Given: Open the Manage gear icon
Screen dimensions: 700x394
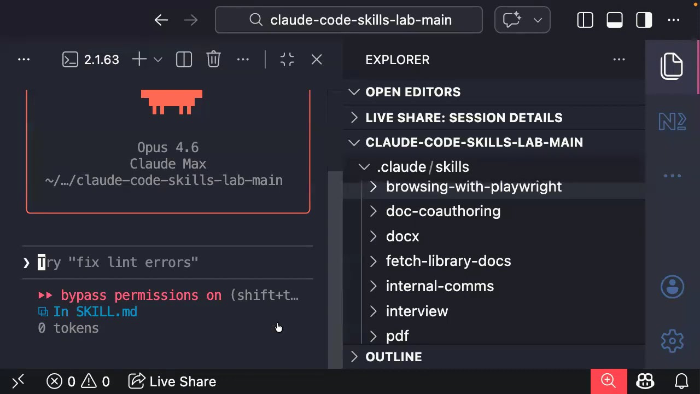Looking at the screenshot, I should click(x=672, y=341).
